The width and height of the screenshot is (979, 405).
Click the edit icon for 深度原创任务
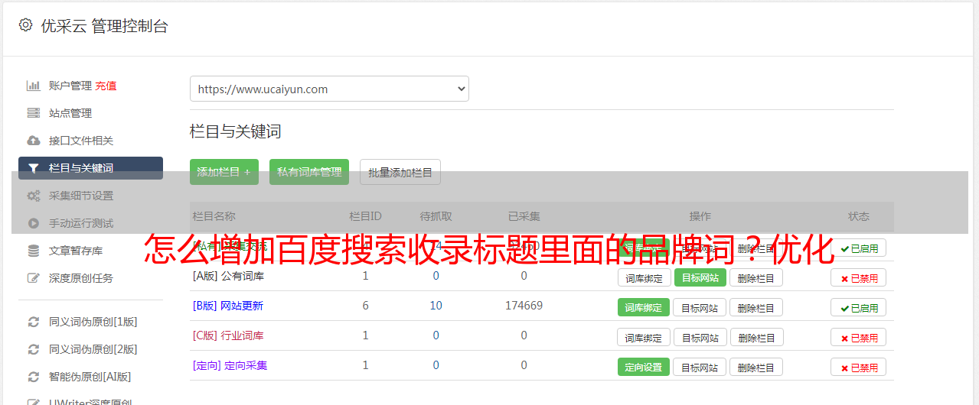(33, 278)
